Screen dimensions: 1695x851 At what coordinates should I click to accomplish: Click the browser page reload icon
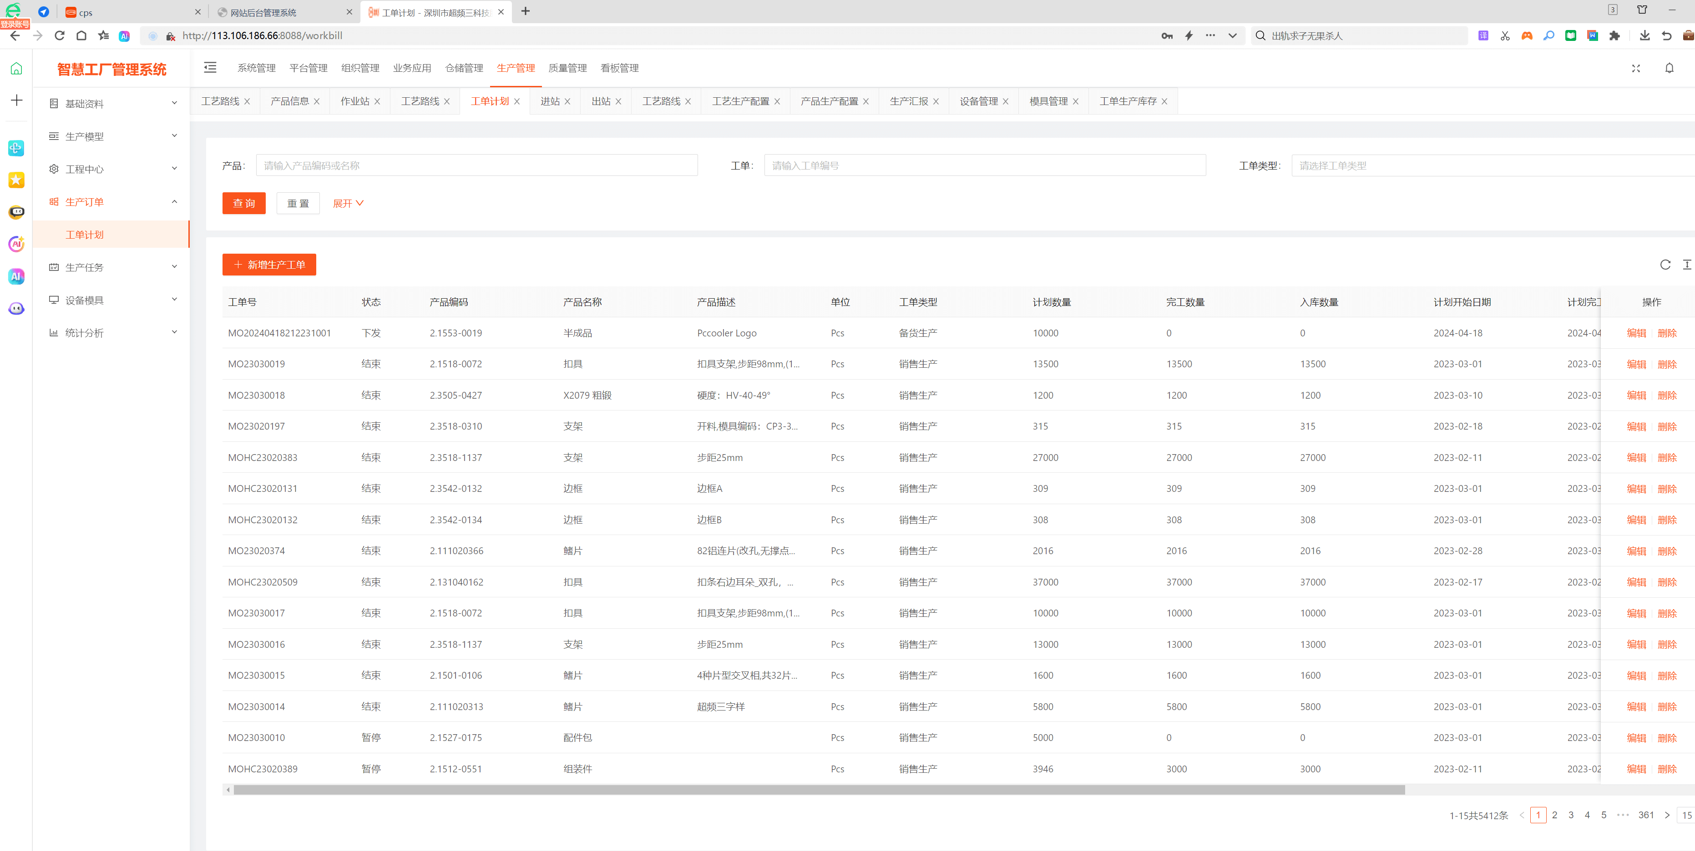pyautogui.click(x=59, y=35)
